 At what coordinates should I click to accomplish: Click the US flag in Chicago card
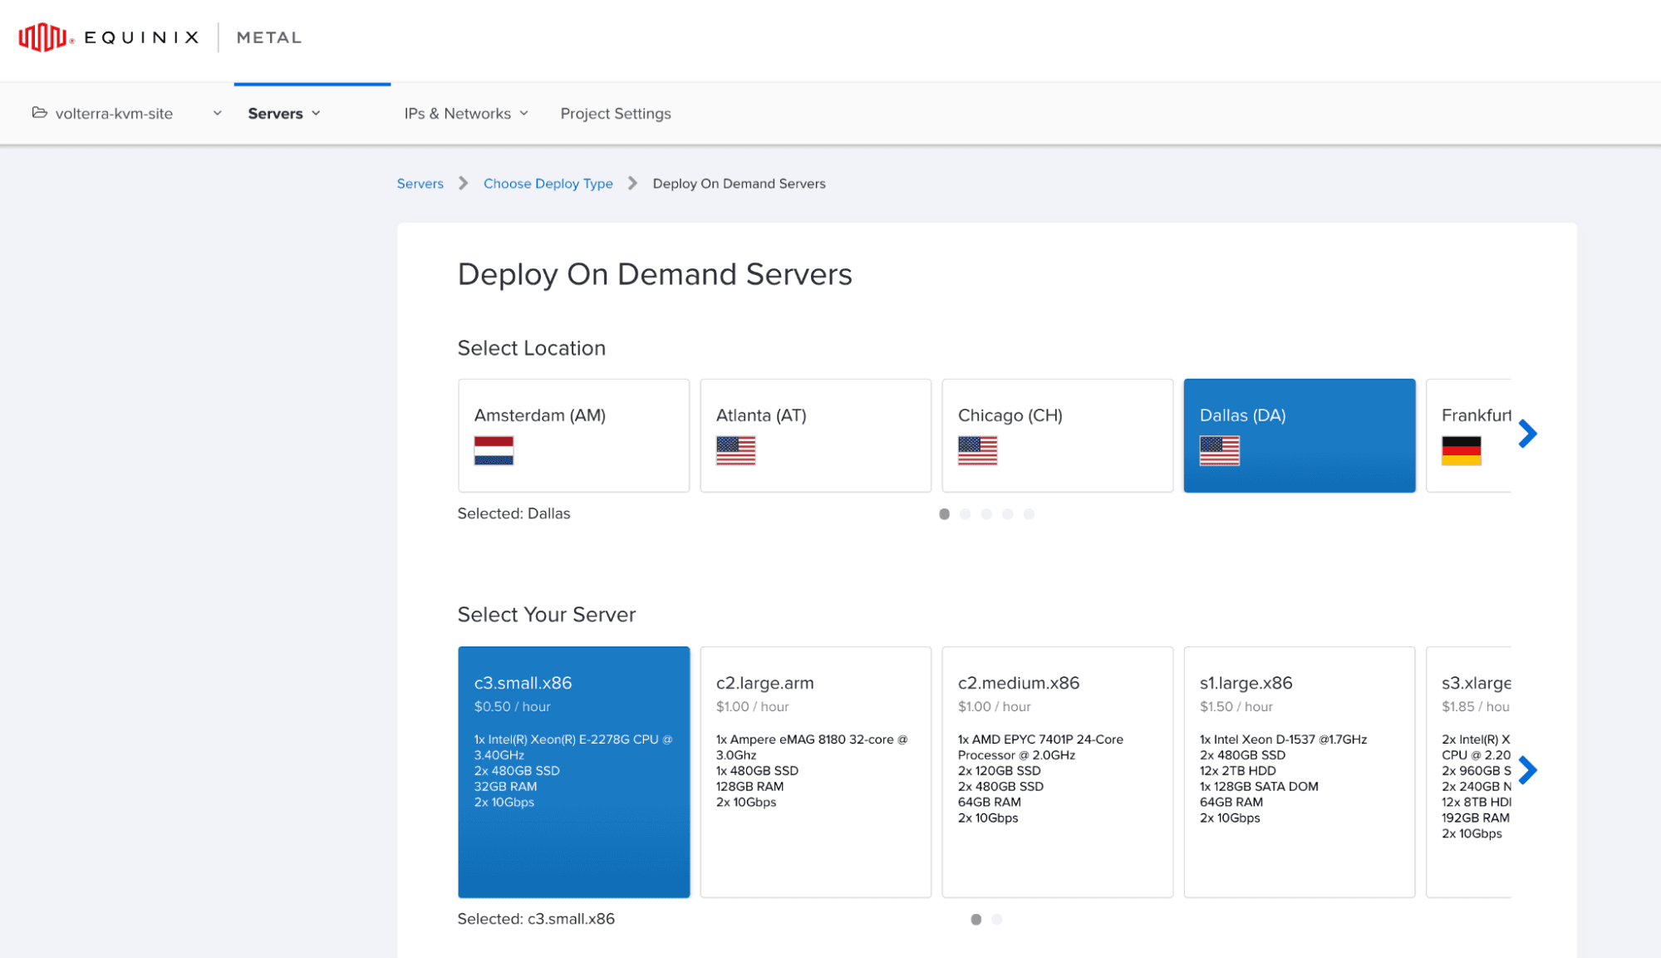pyautogui.click(x=977, y=450)
